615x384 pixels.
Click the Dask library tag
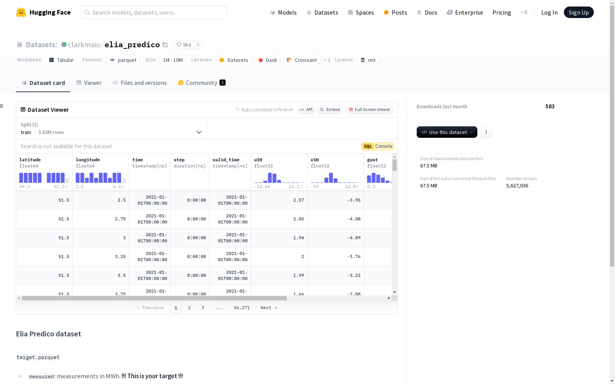267,60
